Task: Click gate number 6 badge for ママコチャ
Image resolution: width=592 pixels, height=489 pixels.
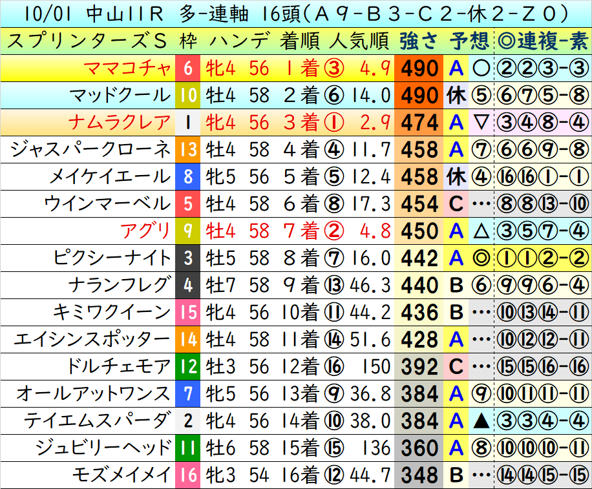Action: click(187, 68)
